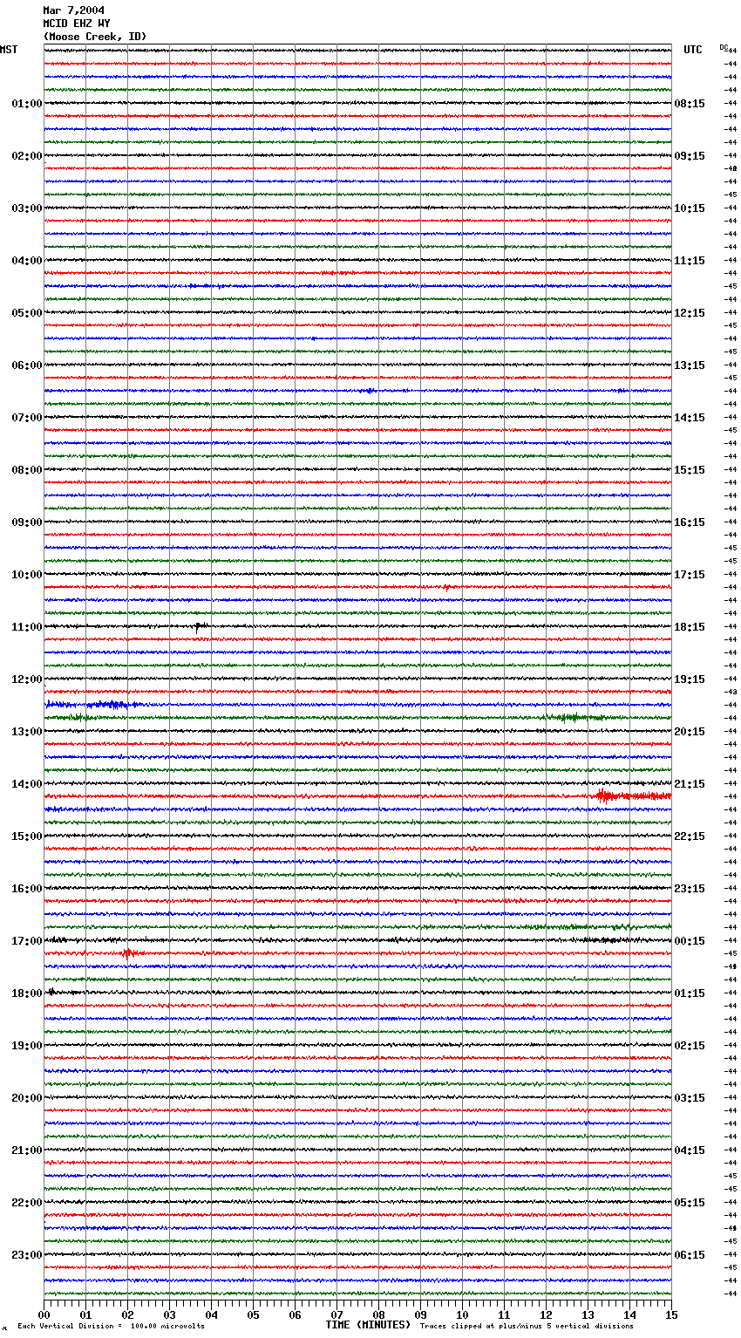Select the 10:00 MST time label

click(27, 575)
